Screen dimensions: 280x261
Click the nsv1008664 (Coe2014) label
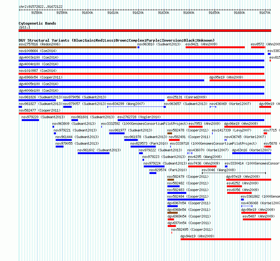pos(38,51)
